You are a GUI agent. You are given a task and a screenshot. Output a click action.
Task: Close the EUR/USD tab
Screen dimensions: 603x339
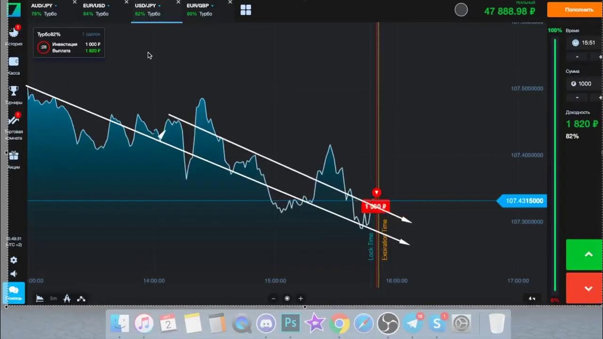(x=126, y=2)
